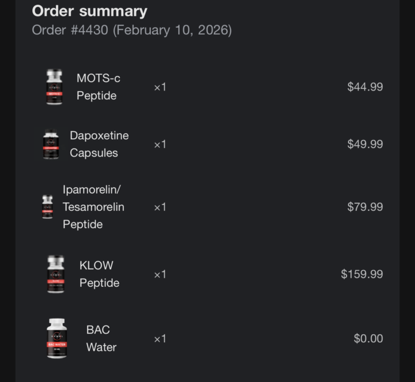Image resolution: width=415 pixels, height=382 pixels.
Task: Click the Order #4430 date line
Action: click(131, 30)
